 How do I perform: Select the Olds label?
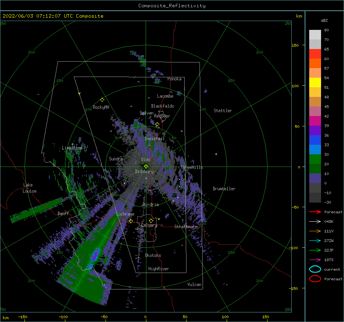click(146, 160)
